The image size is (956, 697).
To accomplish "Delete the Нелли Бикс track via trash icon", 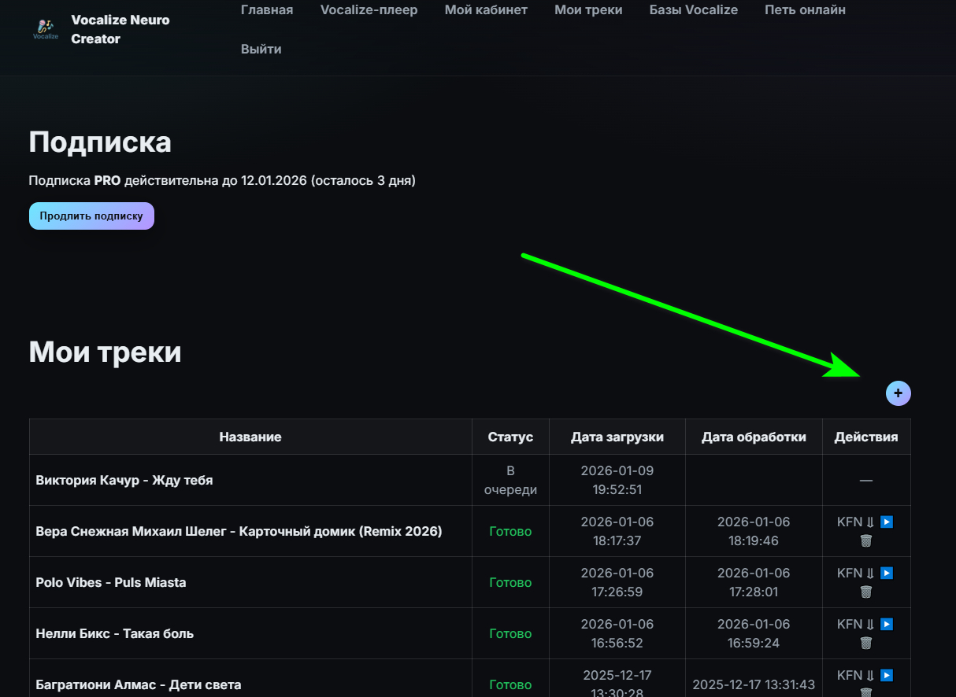I will tap(865, 643).
